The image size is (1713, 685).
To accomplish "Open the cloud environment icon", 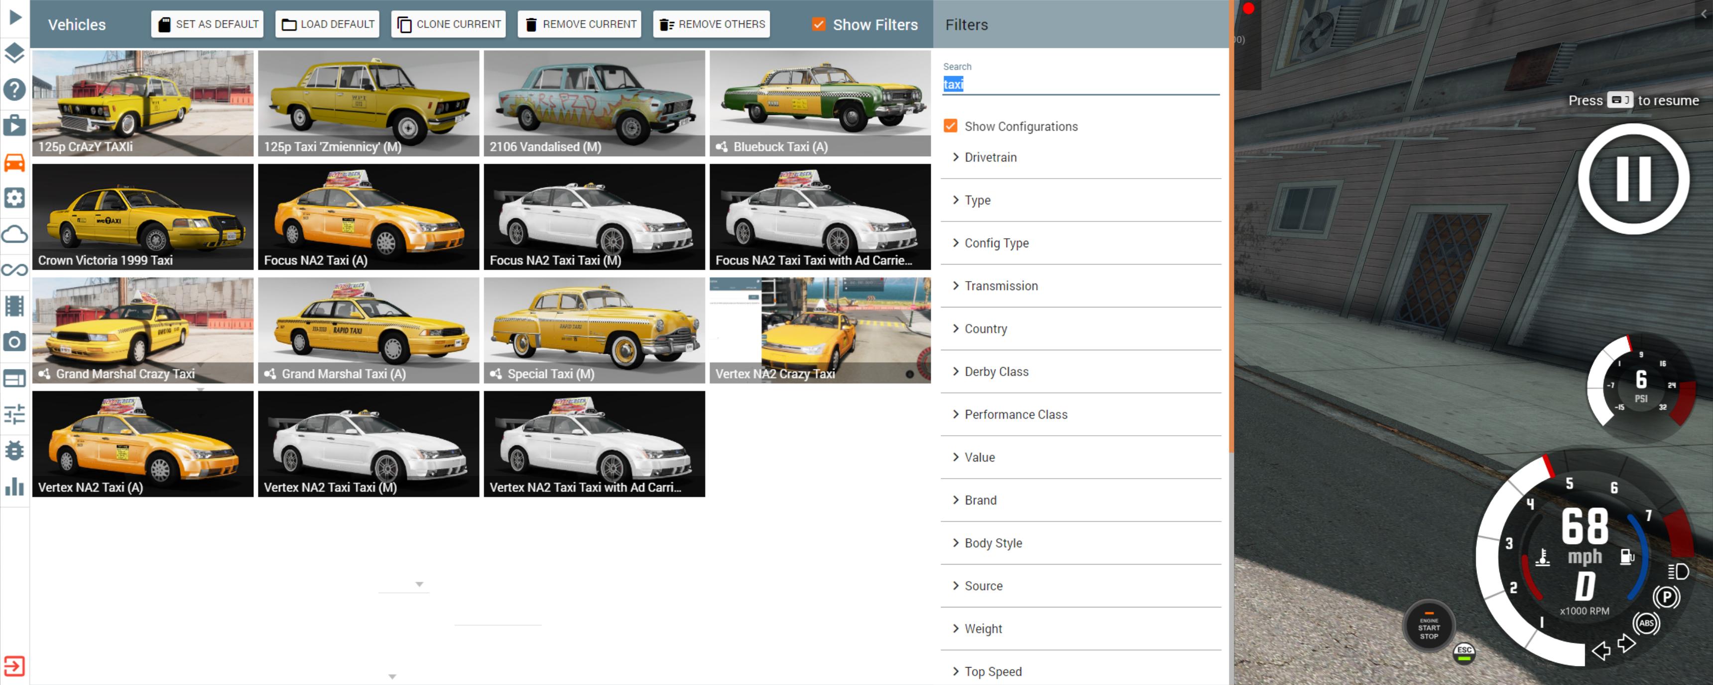I will click(x=14, y=234).
